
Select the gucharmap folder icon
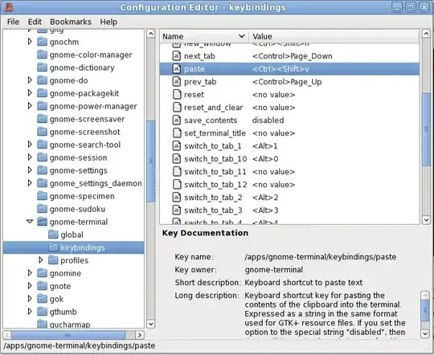tap(42, 324)
